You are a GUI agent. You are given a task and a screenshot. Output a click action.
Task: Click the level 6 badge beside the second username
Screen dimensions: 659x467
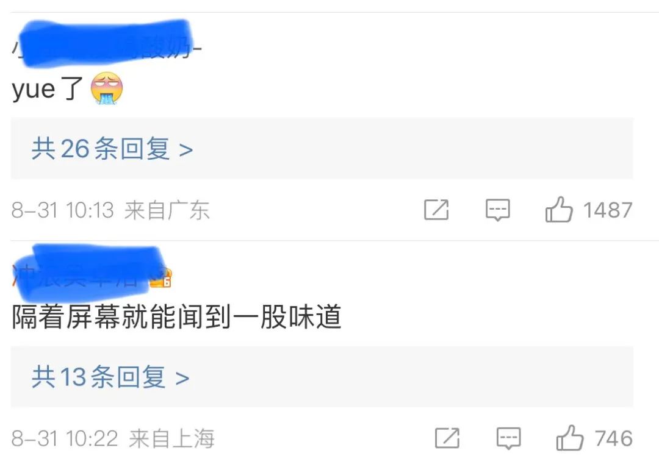(162, 278)
